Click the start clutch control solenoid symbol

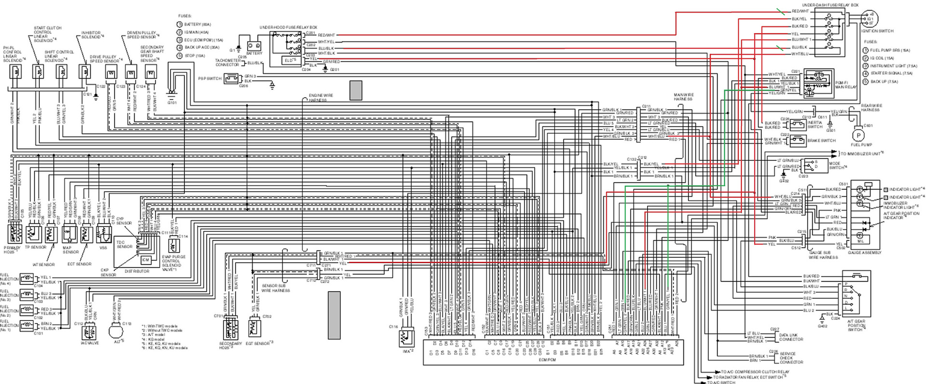pos(39,71)
